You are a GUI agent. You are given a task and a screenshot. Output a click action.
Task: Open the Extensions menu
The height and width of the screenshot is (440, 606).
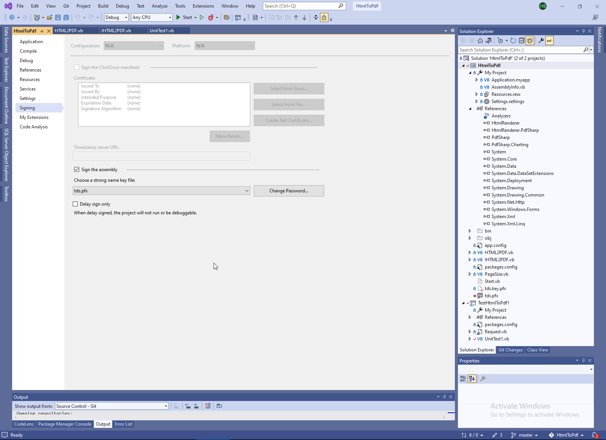203,6
